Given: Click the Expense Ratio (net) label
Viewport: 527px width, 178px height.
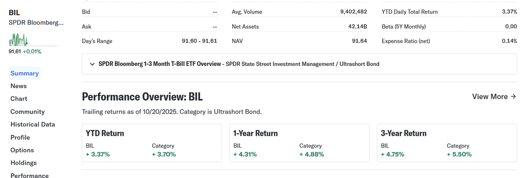Looking at the screenshot, I should (x=406, y=41).
